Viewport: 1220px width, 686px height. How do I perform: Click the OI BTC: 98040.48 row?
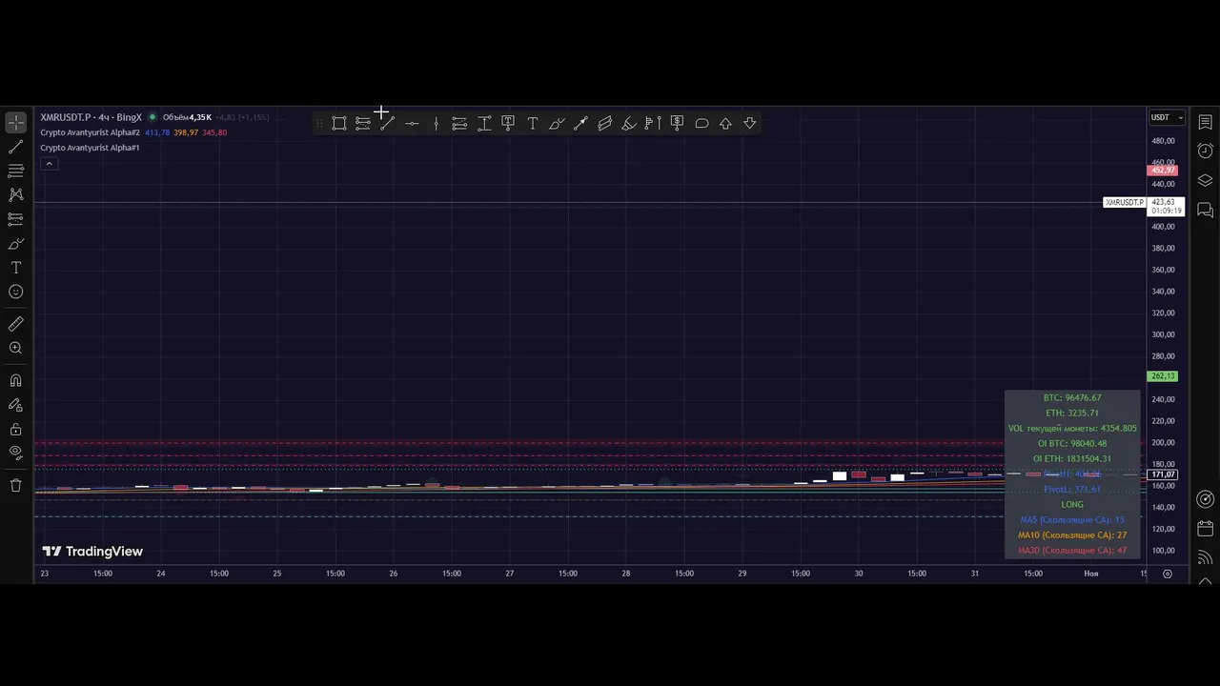click(x=1072, y=444)
